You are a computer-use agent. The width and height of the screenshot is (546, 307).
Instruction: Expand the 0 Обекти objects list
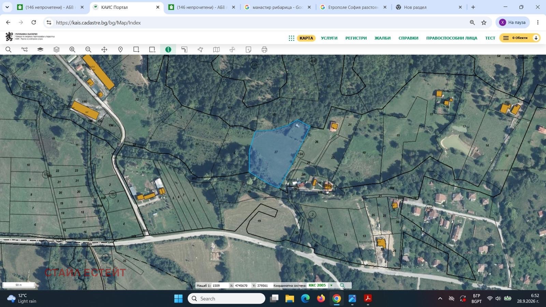pos(520,38)
